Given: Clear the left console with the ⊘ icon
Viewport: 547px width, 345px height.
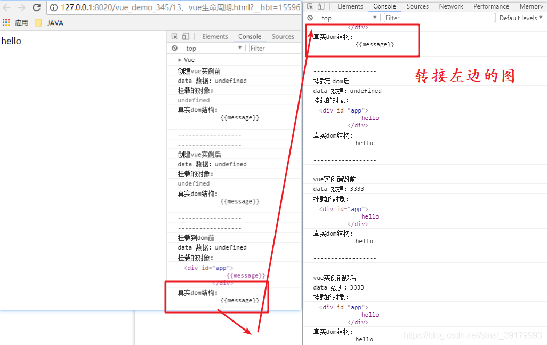Looking at the screenshot, I should (x=174, y=48).
